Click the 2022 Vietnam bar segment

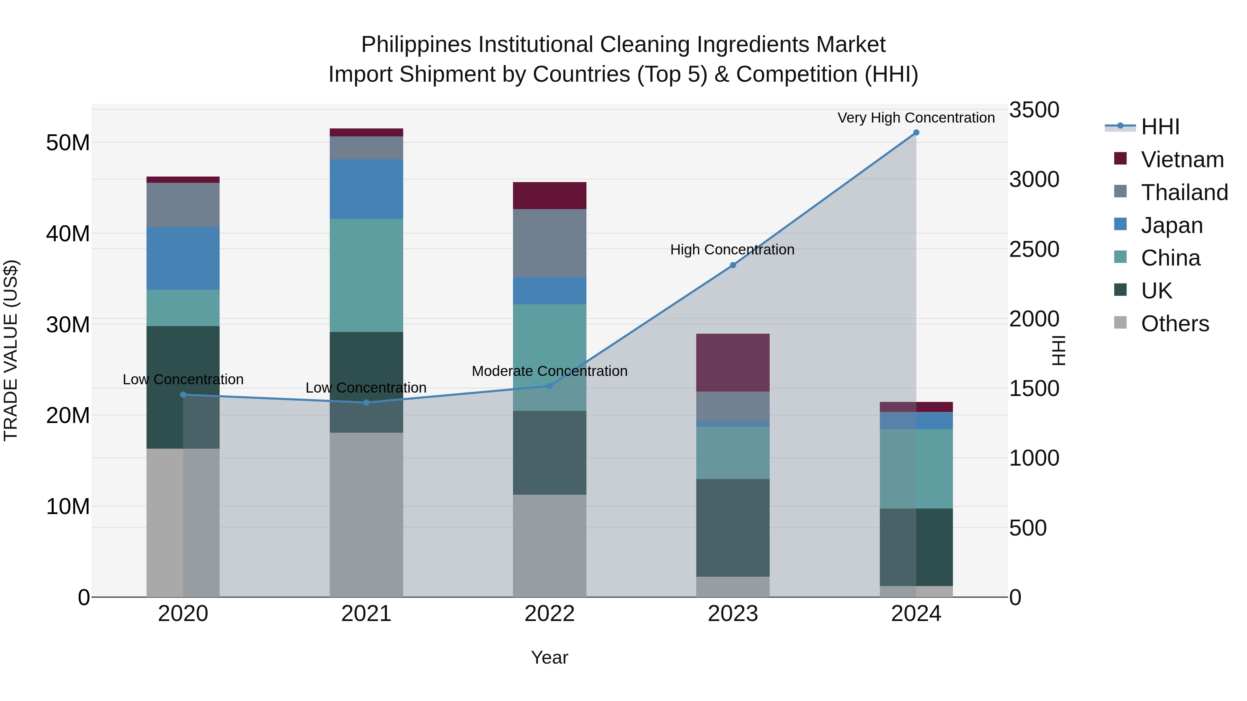(x=549, y=196)
